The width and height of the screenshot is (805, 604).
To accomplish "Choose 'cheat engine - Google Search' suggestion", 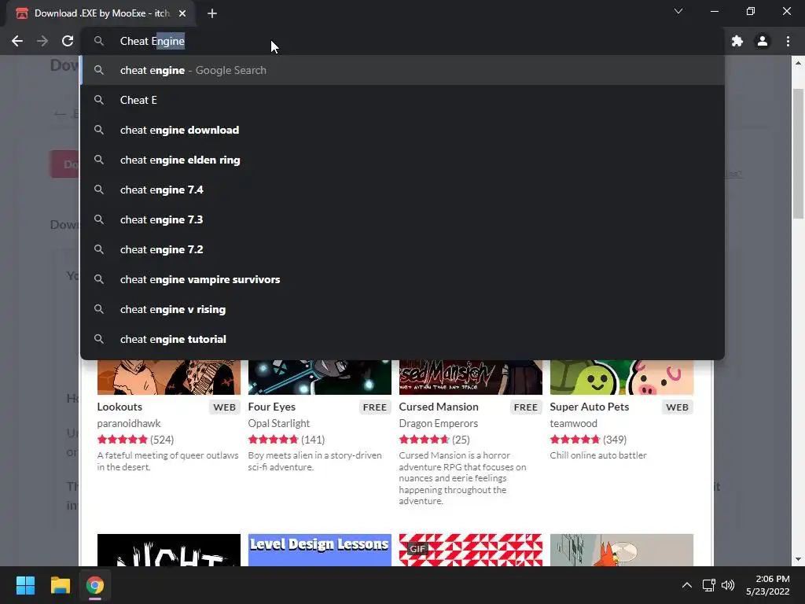I will point(402,70).
